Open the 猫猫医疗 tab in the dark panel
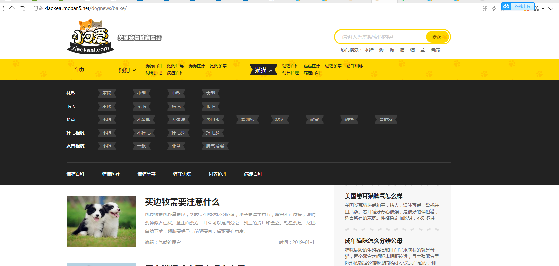Viewport: 559px width, 266px height. (x=111, y=174)
